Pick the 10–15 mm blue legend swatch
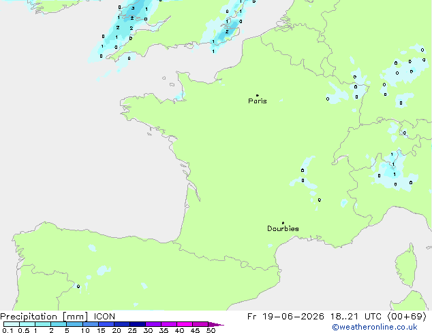Screen dimensions: 432x333 [x=91, y=324]
